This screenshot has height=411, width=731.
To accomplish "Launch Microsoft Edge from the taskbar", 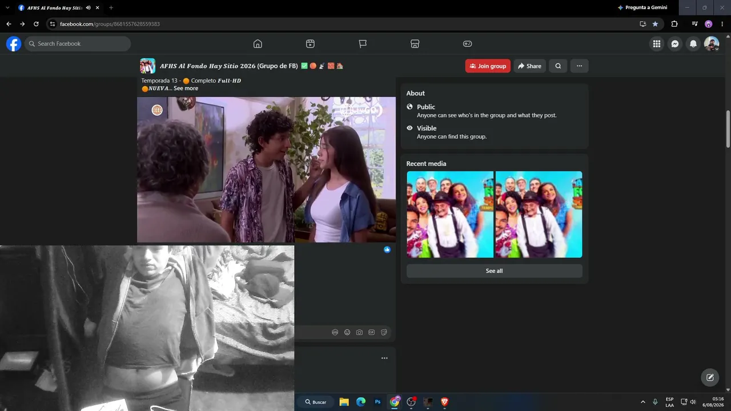I will tap(361, 402).
